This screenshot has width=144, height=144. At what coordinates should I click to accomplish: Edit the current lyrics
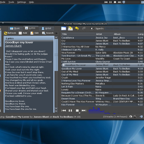(x=35, y=33)
